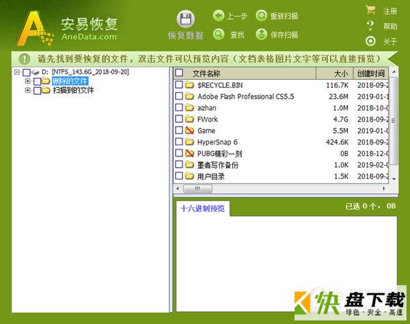Click the 注册 register link text

tap(390, 11)
